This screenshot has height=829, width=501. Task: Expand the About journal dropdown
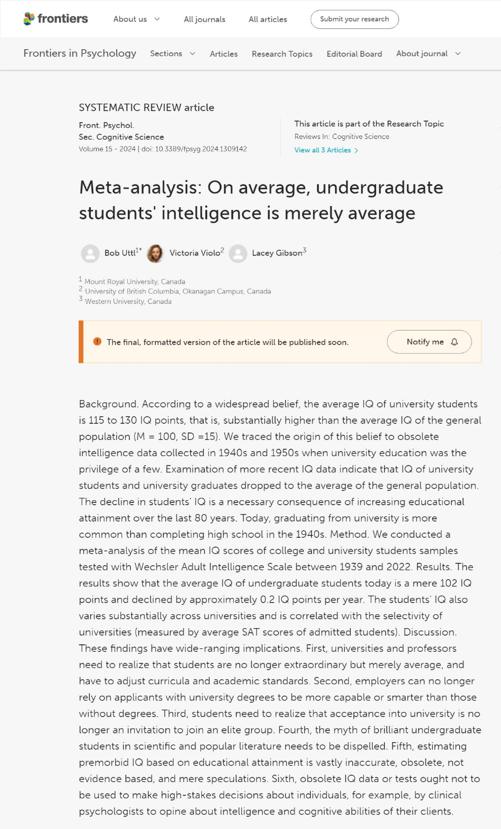pyautogui.click(x=429, y=54)
